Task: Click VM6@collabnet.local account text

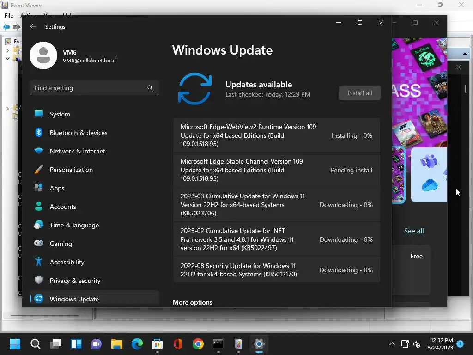Action: pyautogui.click(x=89, y=61)
